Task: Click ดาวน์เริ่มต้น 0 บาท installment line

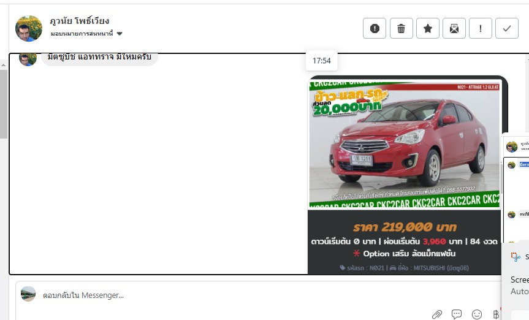Action: (404, 242)
